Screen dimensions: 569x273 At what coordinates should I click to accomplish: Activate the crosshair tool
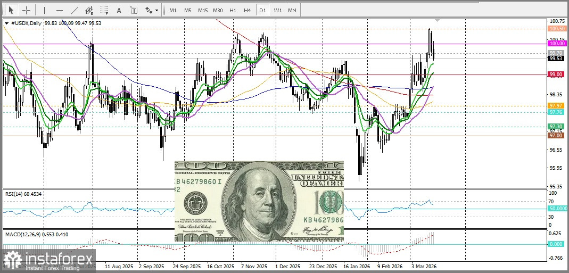pyautogui.click(x=26, y=10)
